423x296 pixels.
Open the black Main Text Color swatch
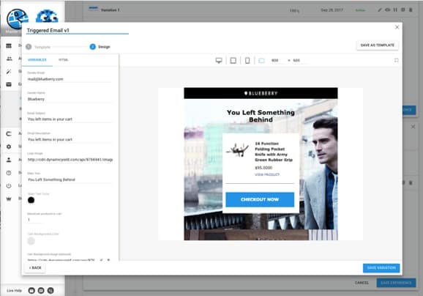pyautogui.click(x=31, y=200)
